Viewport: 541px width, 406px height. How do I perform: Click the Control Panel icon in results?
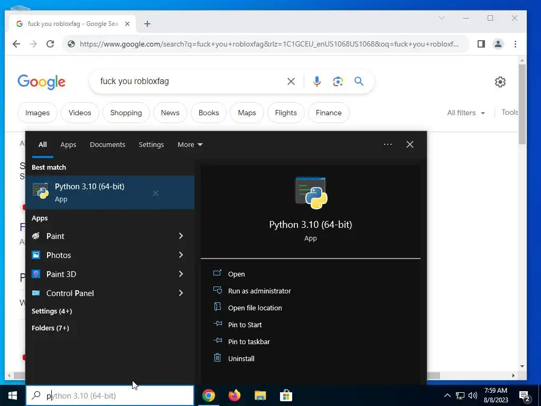36,293
